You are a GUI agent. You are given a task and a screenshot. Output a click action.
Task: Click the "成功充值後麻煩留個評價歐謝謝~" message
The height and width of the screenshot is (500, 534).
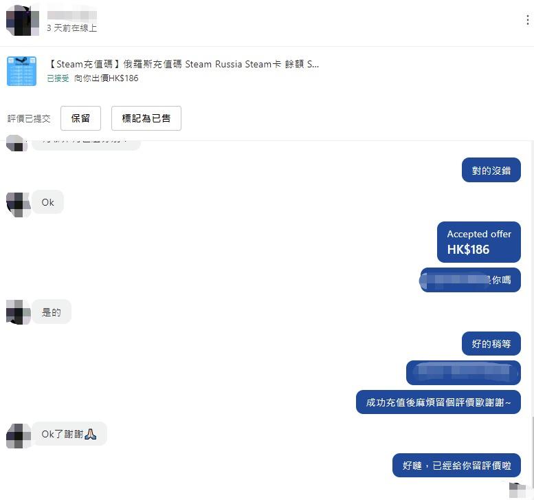438,402
